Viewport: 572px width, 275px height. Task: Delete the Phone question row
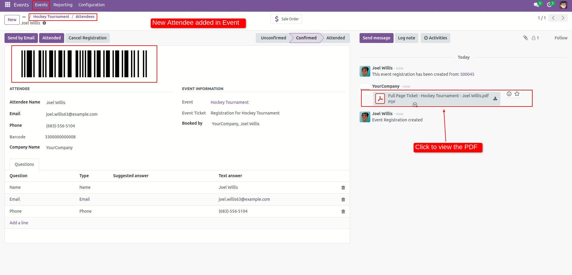[343, 211]
